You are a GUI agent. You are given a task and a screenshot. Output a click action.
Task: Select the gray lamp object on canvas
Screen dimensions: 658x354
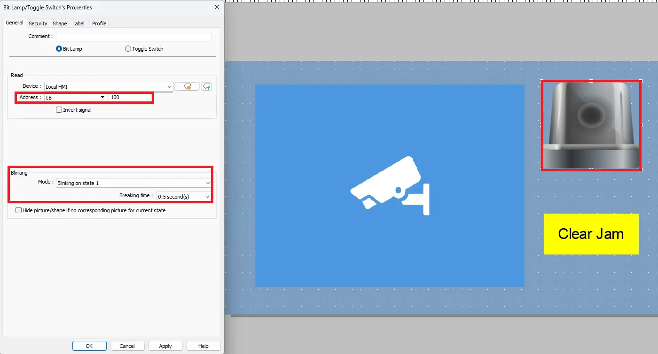point(591,125)
